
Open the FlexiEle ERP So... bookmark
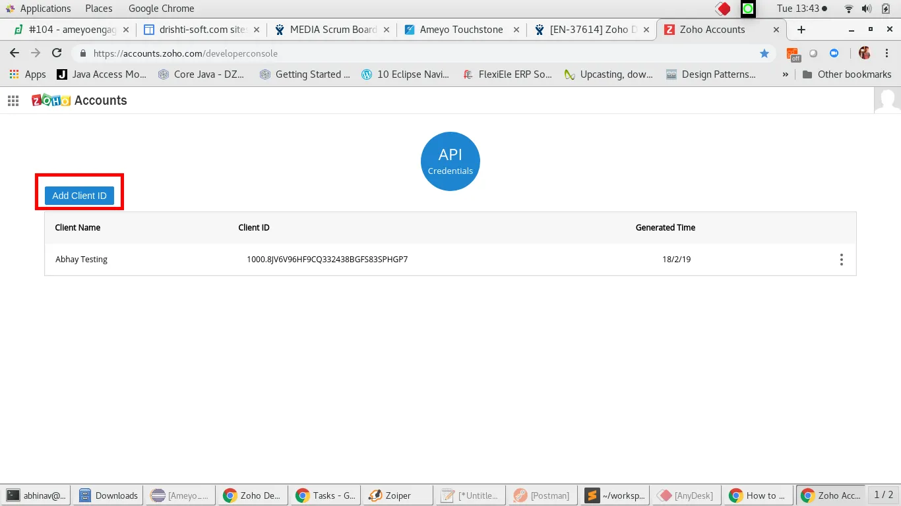tap(507, 74)
